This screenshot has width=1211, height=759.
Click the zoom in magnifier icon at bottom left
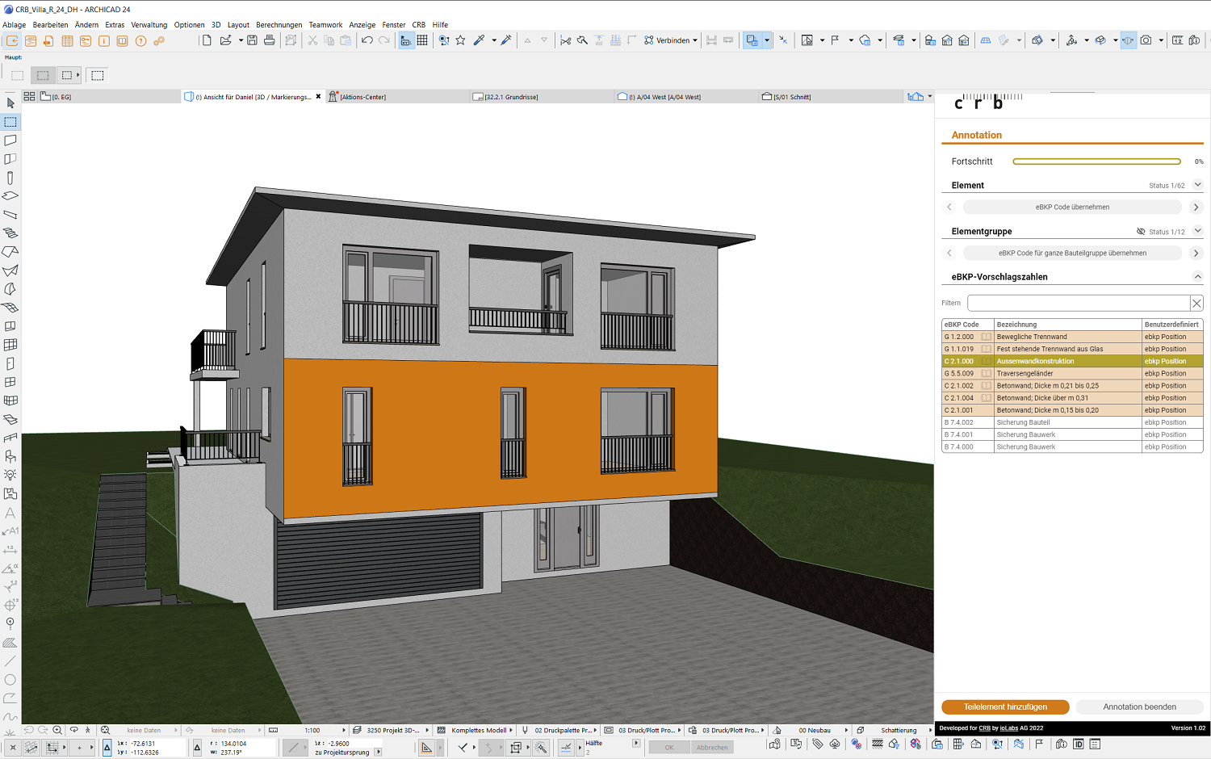point(57,730)
